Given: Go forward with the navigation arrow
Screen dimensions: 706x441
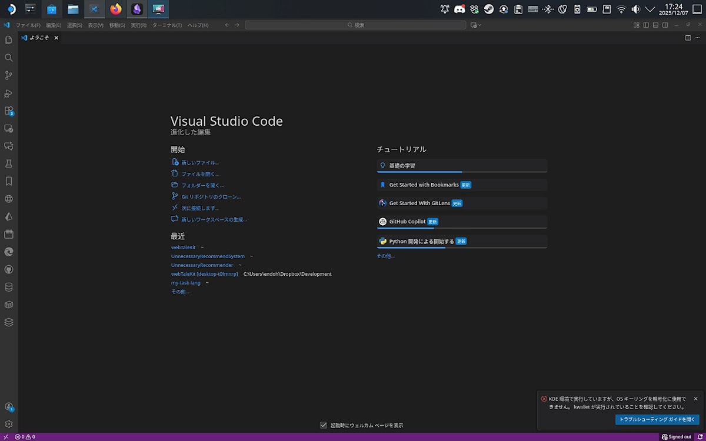Looking at the screenshot, I should (x=237, y=25).
